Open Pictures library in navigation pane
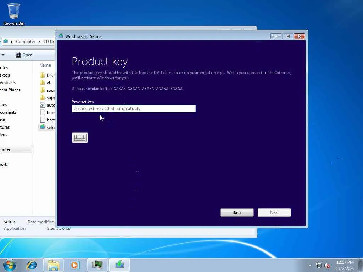 (5, 127)
